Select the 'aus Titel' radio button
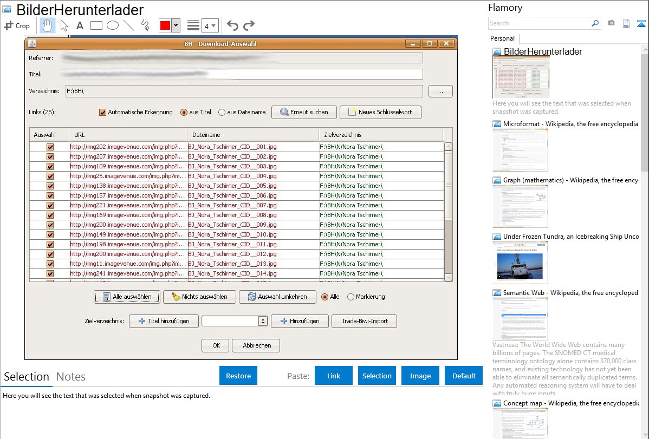 [x=184, y=112]
